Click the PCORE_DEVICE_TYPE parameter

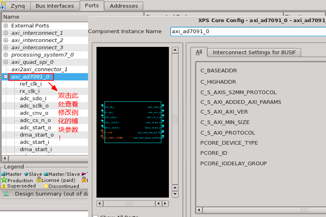(x=229, y=143)
